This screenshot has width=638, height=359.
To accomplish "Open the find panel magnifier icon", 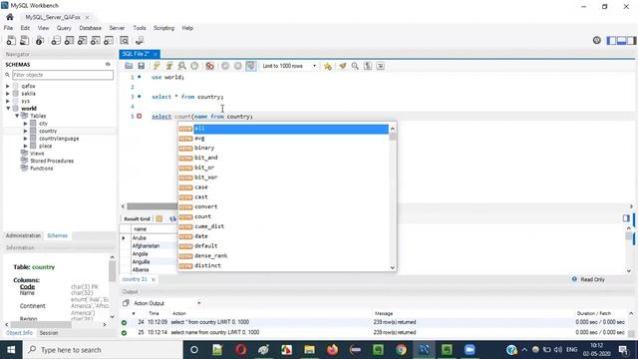I will click(355, 66).
